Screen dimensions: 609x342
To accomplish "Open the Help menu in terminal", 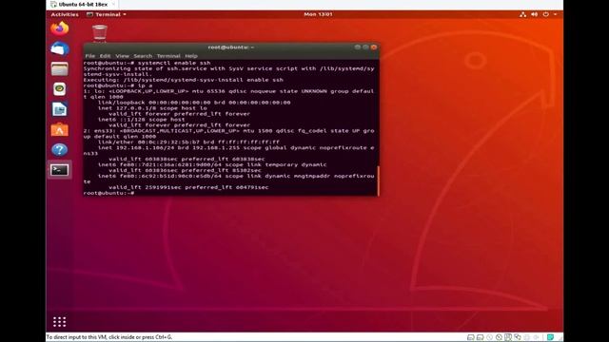I will pos(191,56).
